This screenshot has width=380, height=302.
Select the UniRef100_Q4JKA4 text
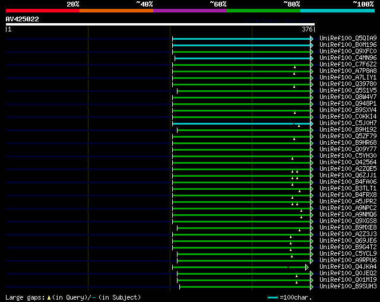(348, 267)
